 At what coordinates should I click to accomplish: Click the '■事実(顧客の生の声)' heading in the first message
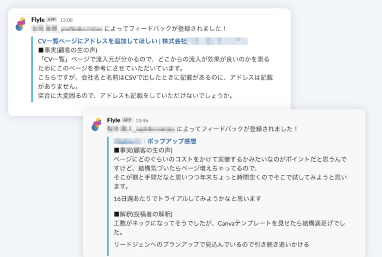[x=68, y=50]
